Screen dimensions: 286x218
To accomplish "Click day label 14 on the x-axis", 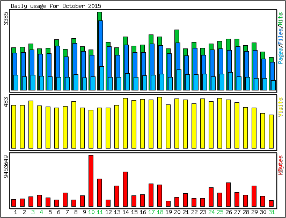I will pos(126,212).
